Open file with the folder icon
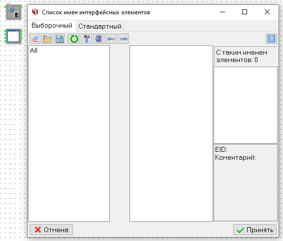Image resolution: width=283 pixels, height=241 pixels. (x=47, y=39)
